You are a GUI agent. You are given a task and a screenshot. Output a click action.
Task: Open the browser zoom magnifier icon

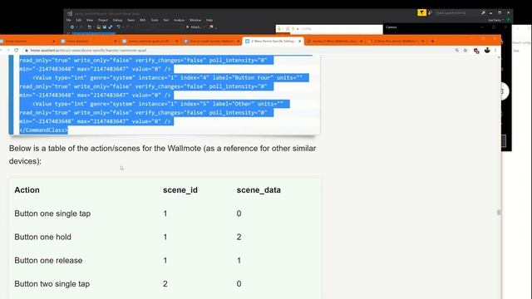point(456,50)
